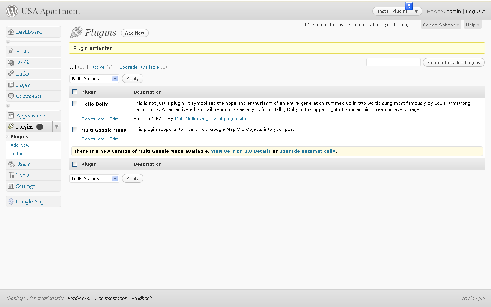
Task: Deactivate the Multi Google Maps plugin
Action: click(x=93, y=139)
